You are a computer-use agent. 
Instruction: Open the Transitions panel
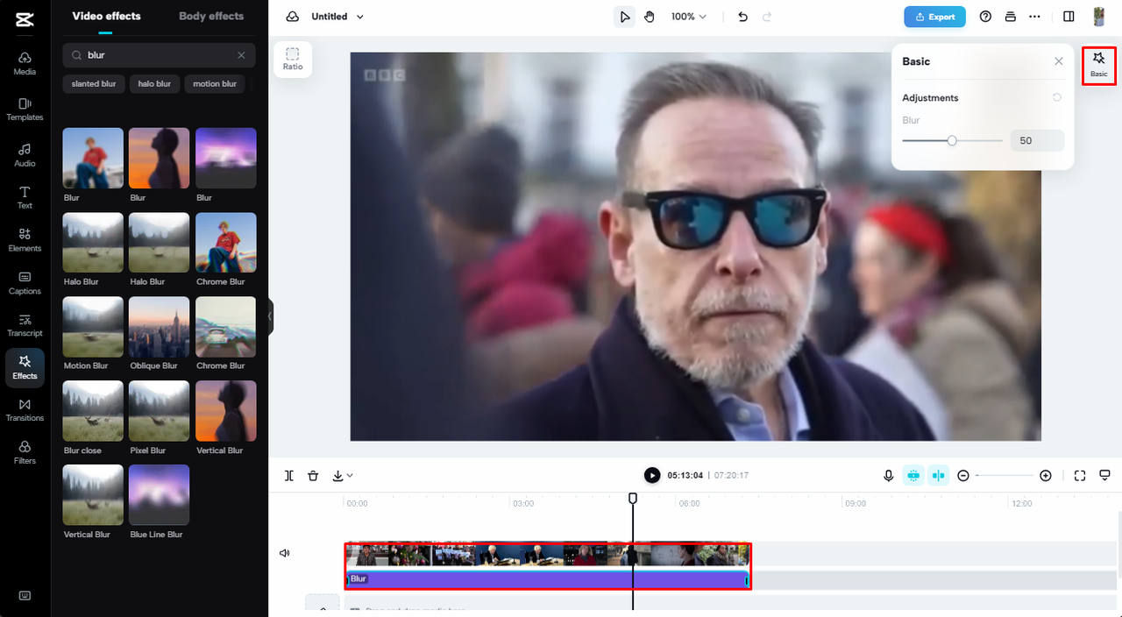25,410
